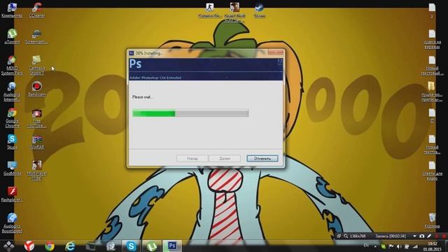Select the GodMode desktop icon
Screen dimensions: 448x252
click(12, 168)
